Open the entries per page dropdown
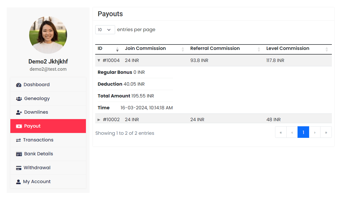Screen dimensions: 345x197 coord(105,30)
